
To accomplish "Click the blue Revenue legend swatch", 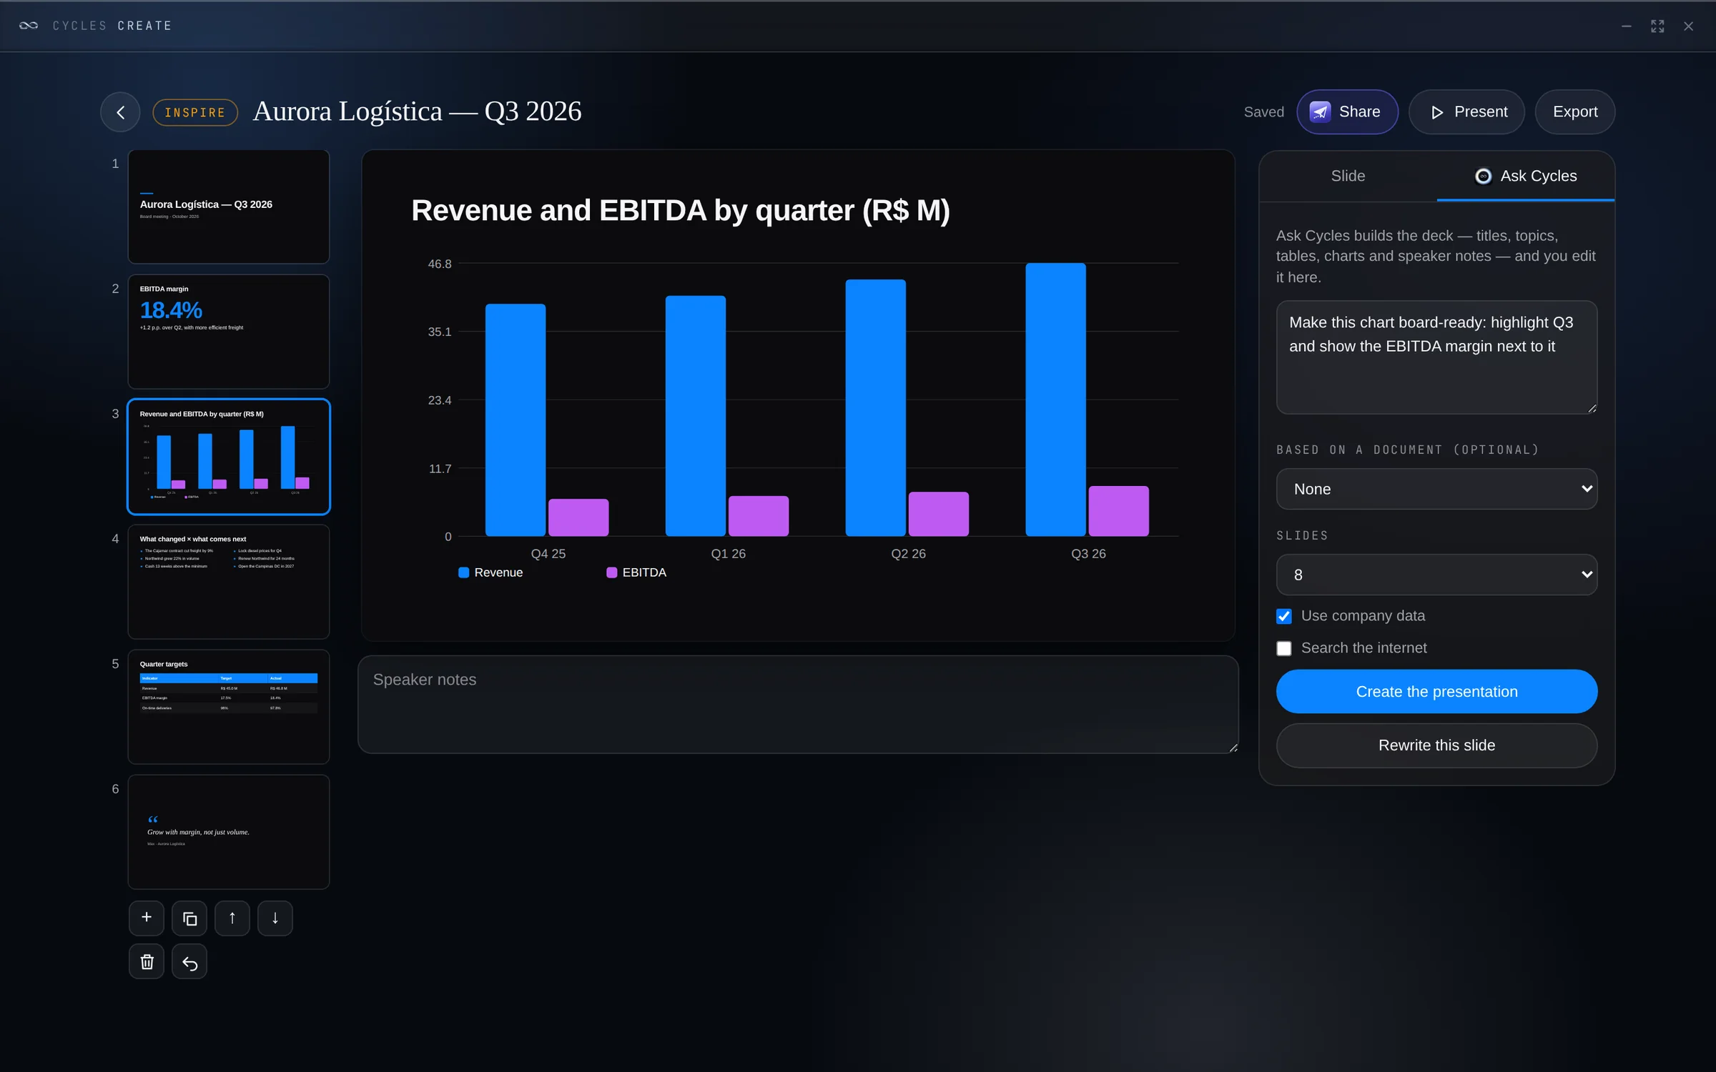I will [x=463, y=572].
